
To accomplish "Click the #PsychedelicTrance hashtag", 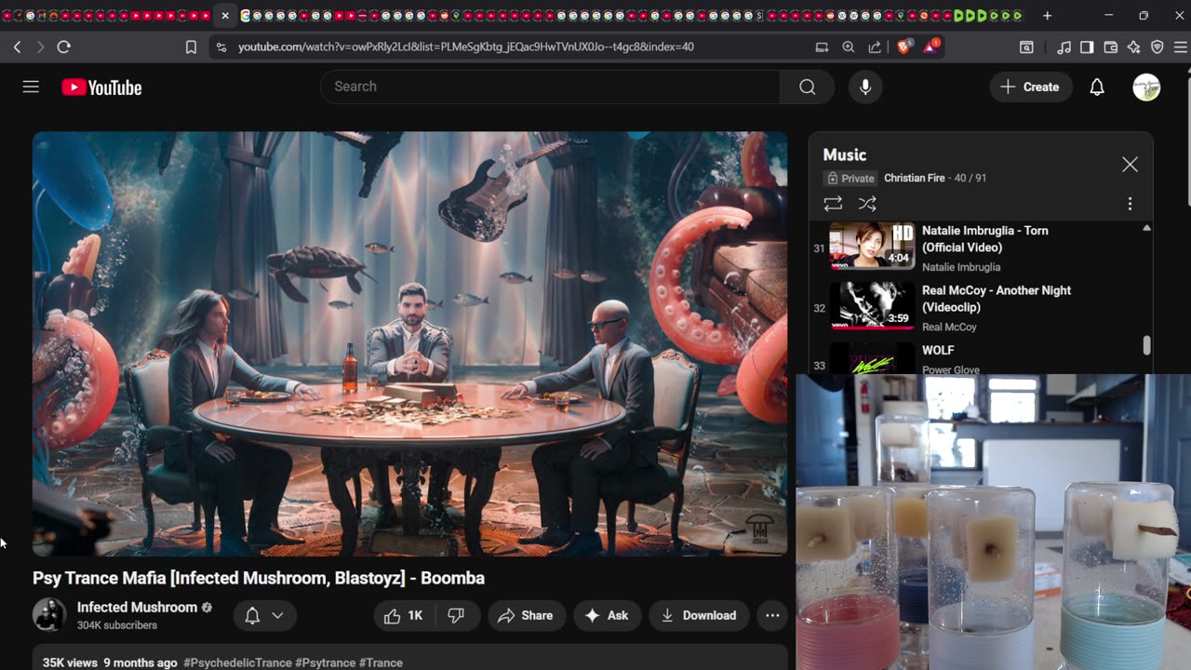I will [x=237, y=663].
